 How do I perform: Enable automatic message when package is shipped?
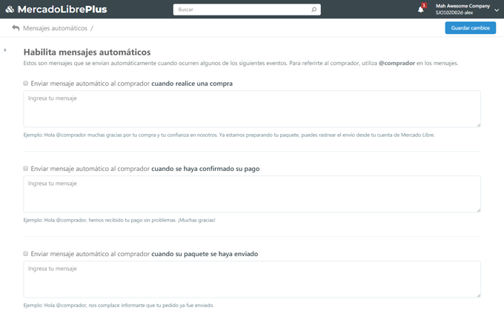pyautogui.click(x=26, y=254)
